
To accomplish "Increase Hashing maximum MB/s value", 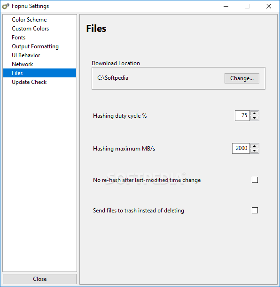I will 254,146.
